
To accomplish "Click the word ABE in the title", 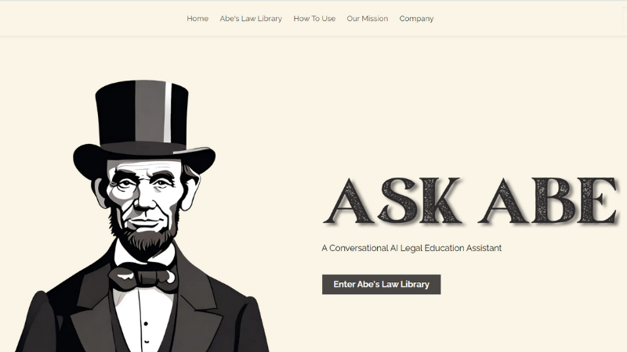I will coord(549,201).
